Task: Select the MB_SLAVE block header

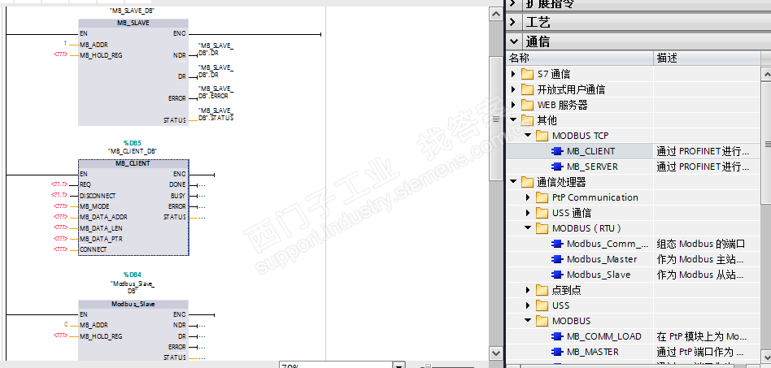Action: [x=133, y=23]
